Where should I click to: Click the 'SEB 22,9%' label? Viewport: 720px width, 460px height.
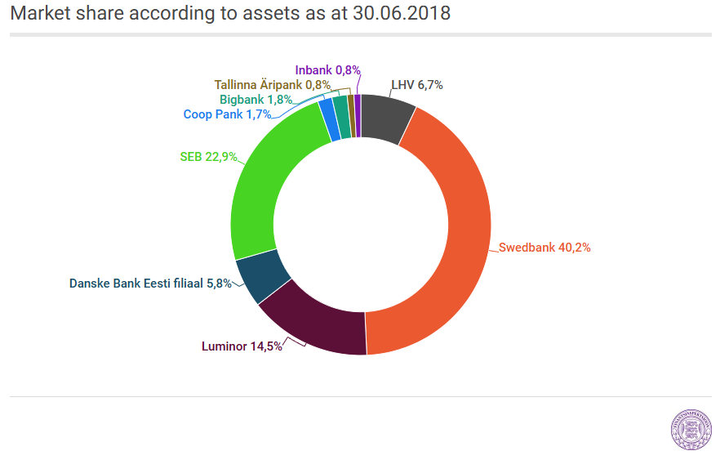coord(208,157)
